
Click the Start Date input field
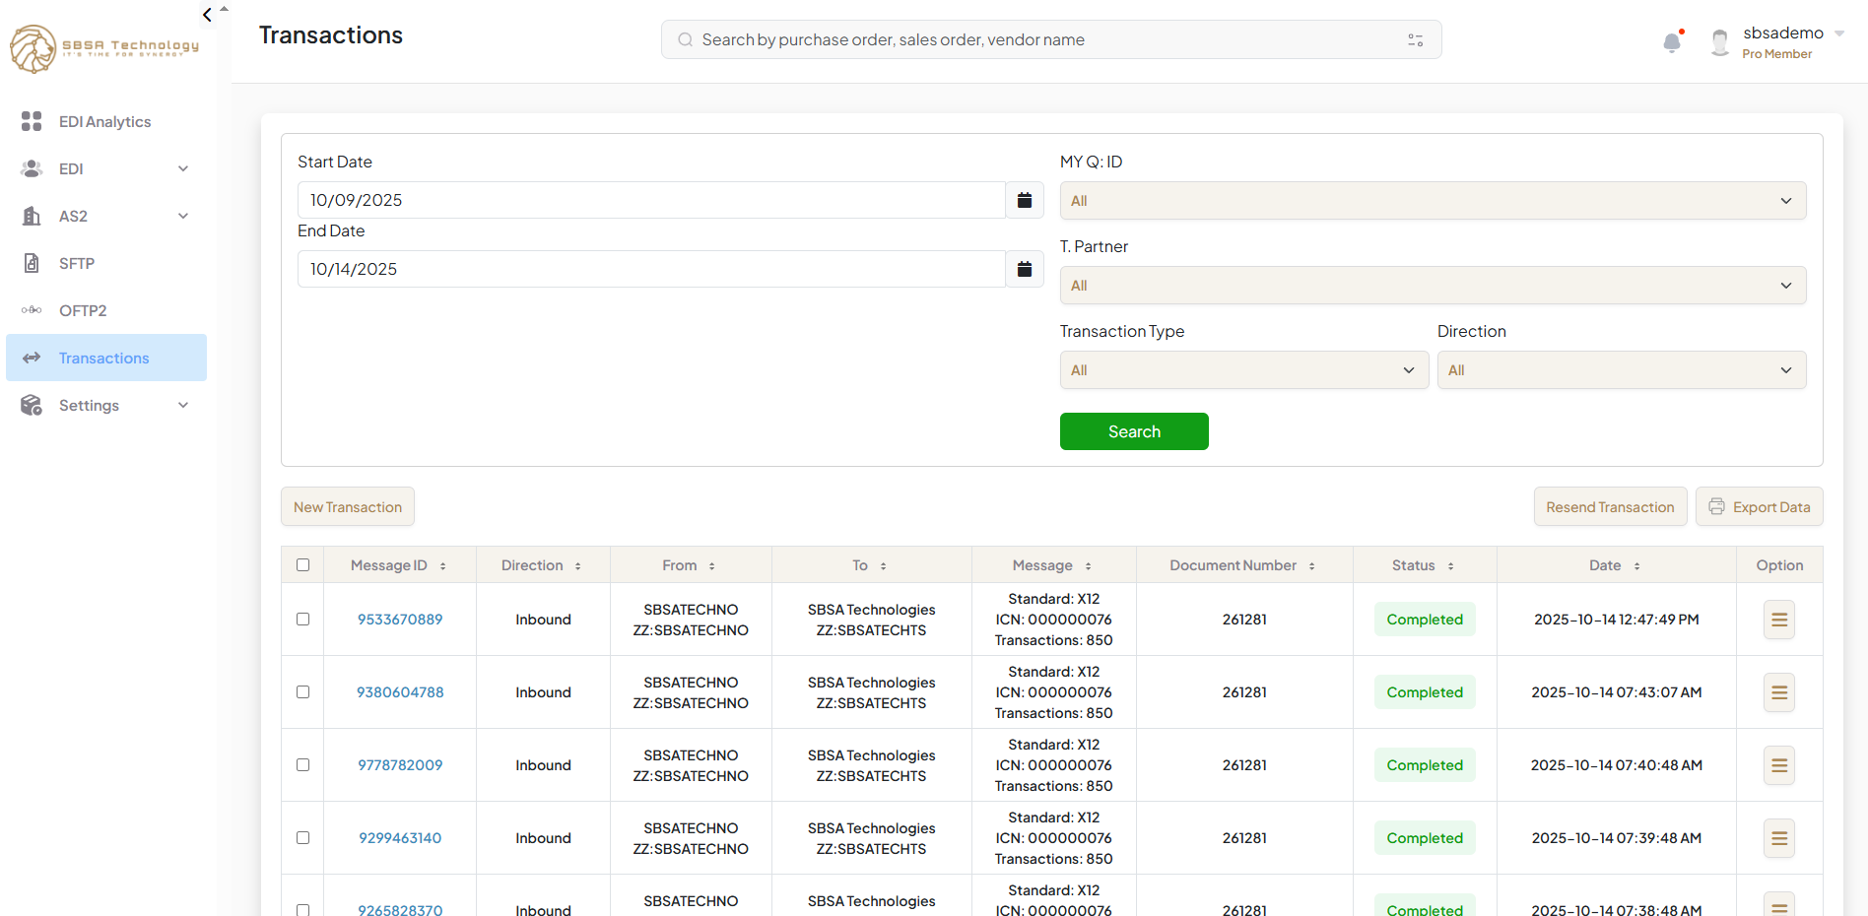pos(651,200)
